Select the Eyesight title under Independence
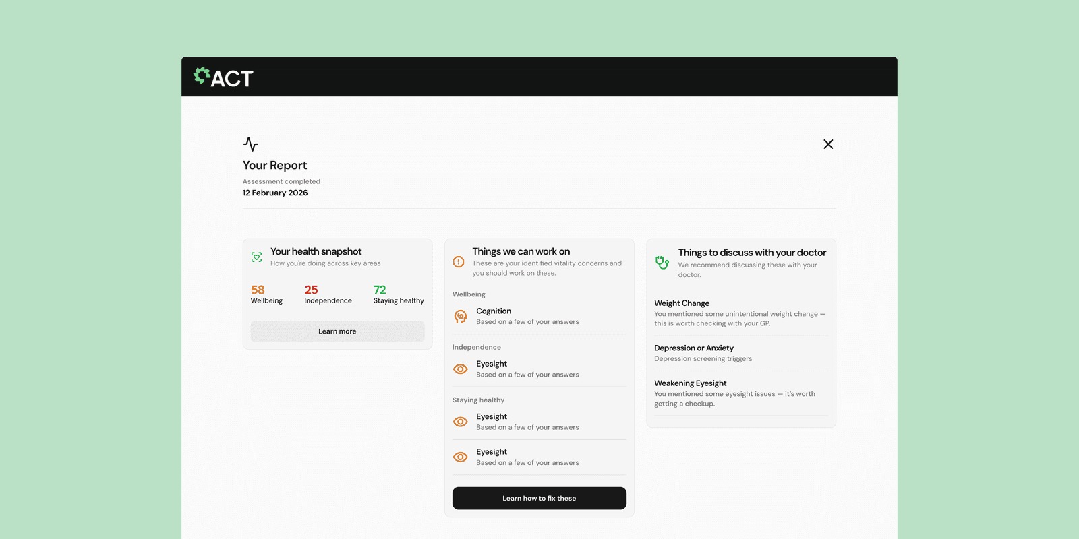Image resolution: width=1079 pixels, height=539 pixels. pyautogui.click(x=492, y=364)
